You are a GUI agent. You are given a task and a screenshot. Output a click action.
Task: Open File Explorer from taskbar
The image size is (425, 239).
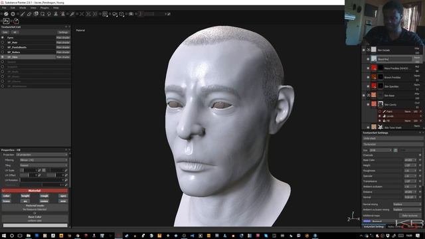(28, 236)
